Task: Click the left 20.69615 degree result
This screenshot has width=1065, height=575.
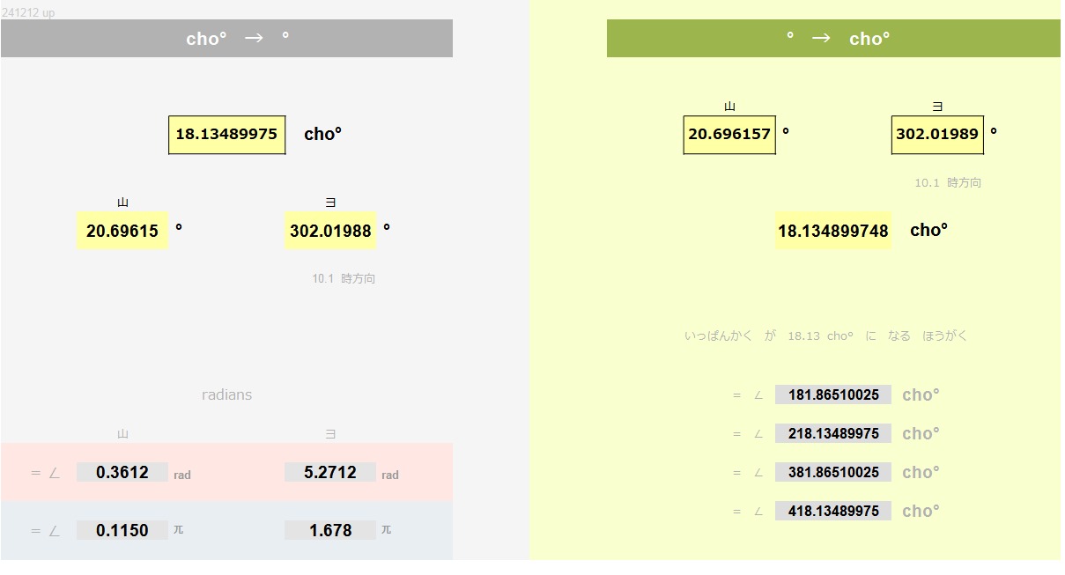Action: click(x=122, y=231)
